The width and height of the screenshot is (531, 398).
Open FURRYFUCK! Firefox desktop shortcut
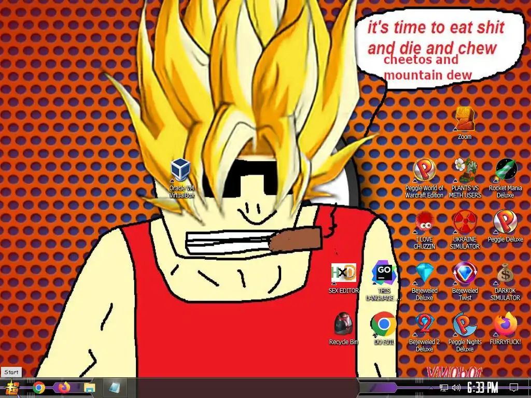coord(505,329)
